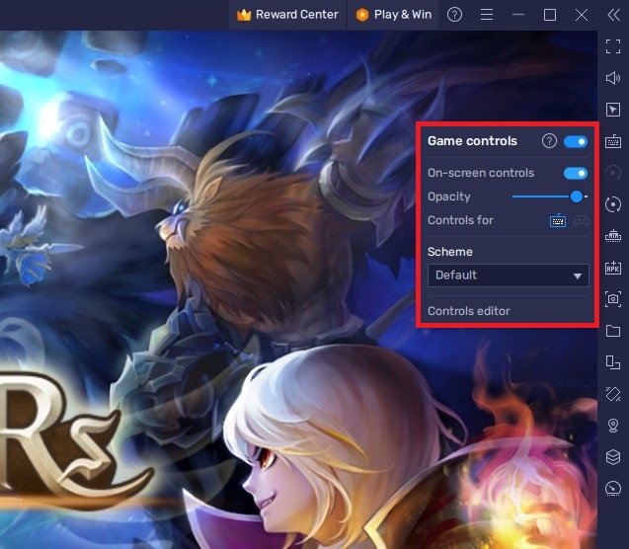Maximize the BlueStacks window
The width and height of the screenshot is (629, 549).
pyautogui.click(x=550, y=15)
